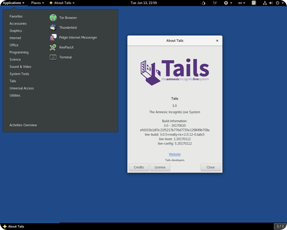Select the Universal Access category
287x230 pixels.
click(22, 88)
